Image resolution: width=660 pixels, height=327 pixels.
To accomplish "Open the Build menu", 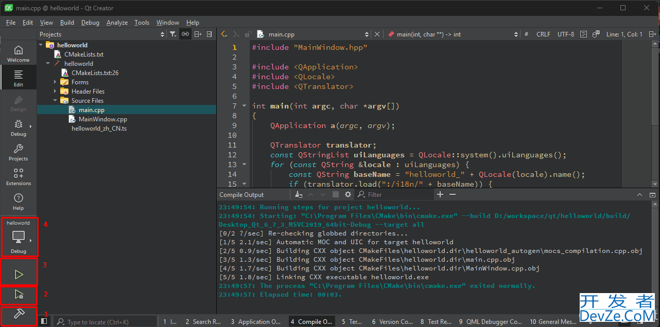I will click(67, 23).
